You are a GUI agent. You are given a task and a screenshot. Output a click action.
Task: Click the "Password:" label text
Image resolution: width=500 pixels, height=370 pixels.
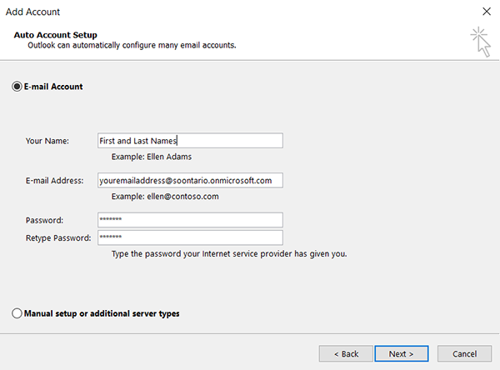click(x=45, y=220)
